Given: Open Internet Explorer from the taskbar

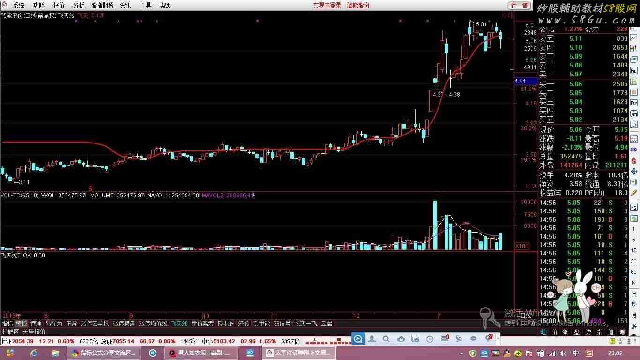Looking at the screenshot, I should 34,353.
